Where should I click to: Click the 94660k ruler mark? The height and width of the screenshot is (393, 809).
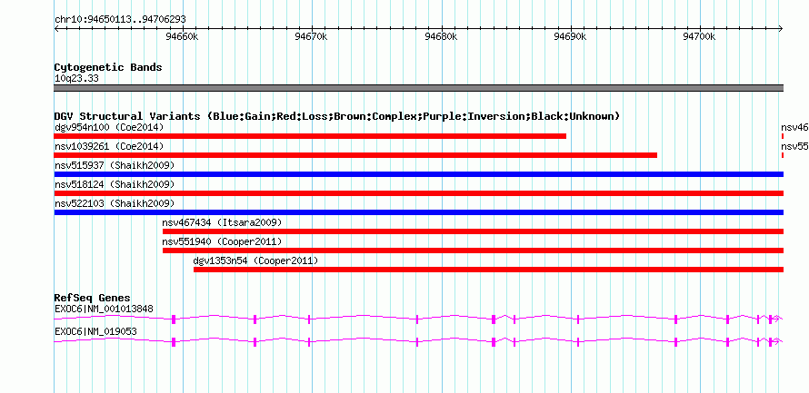click(183, 37)
